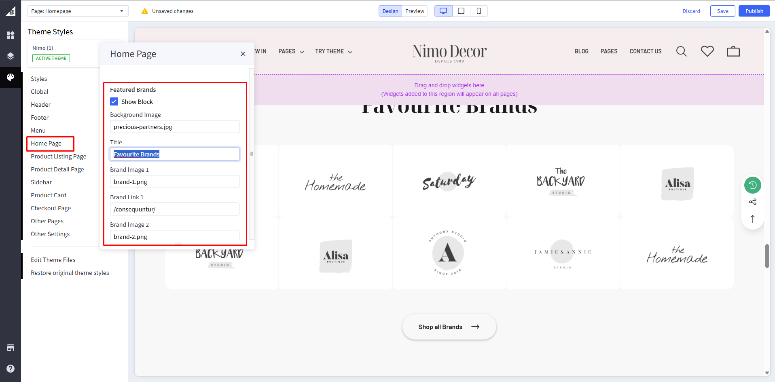
Task: Open the layers icon in left sidebar
Action: coord(11,56)
